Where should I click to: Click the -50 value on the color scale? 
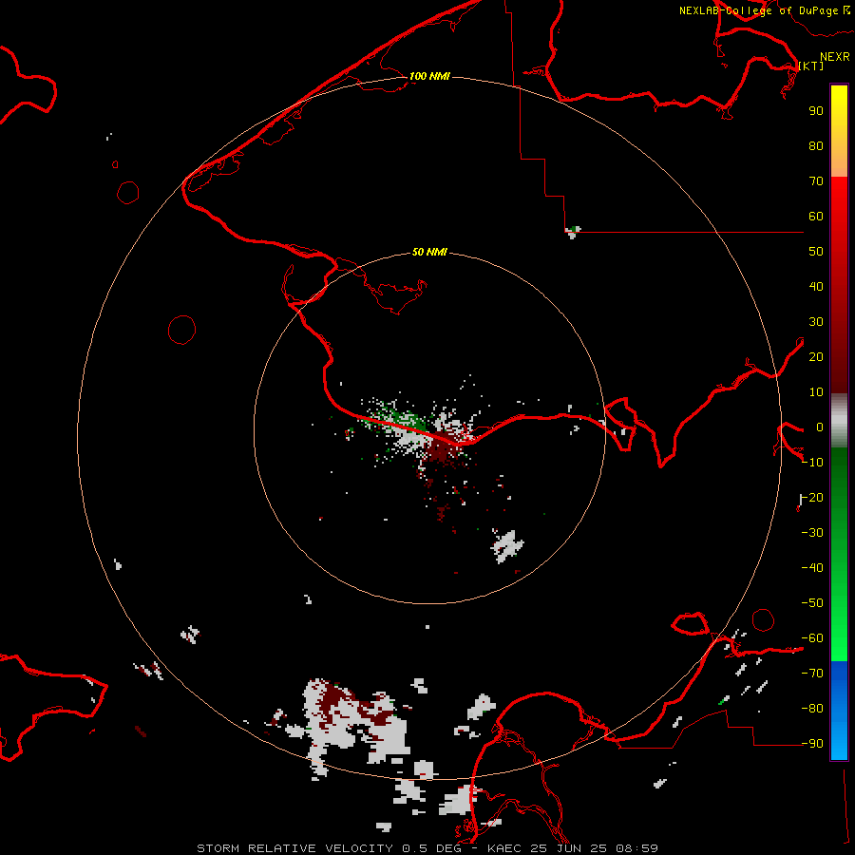pyautogui.click(x=812, y=603)
